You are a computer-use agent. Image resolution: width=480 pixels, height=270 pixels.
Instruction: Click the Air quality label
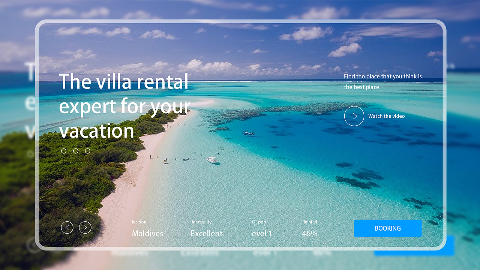point(201,222)
